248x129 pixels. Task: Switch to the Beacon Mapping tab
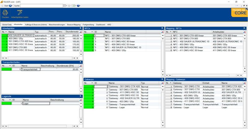pyautogui.click(x=73, y=24)
